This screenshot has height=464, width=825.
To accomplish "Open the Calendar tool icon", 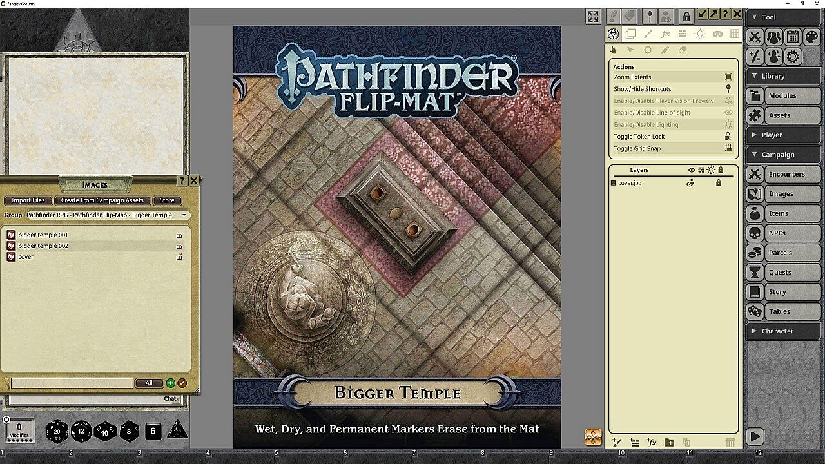I will (x=793, y=37).
